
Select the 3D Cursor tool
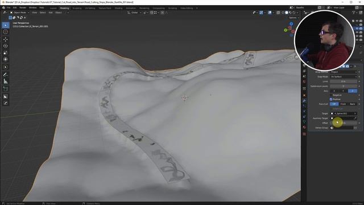[x=6, y=32]
